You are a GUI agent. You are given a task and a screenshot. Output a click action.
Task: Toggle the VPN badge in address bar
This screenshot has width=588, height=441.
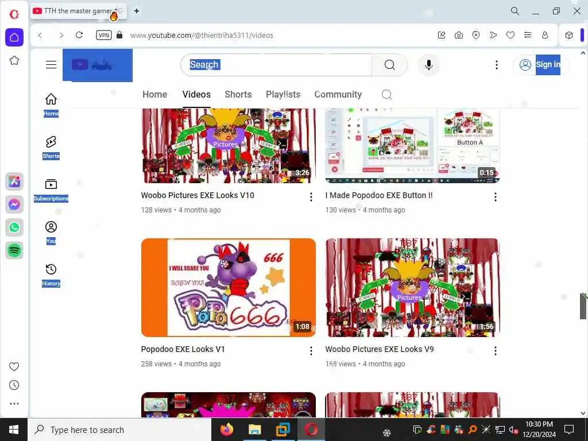(x=104, y=35)
